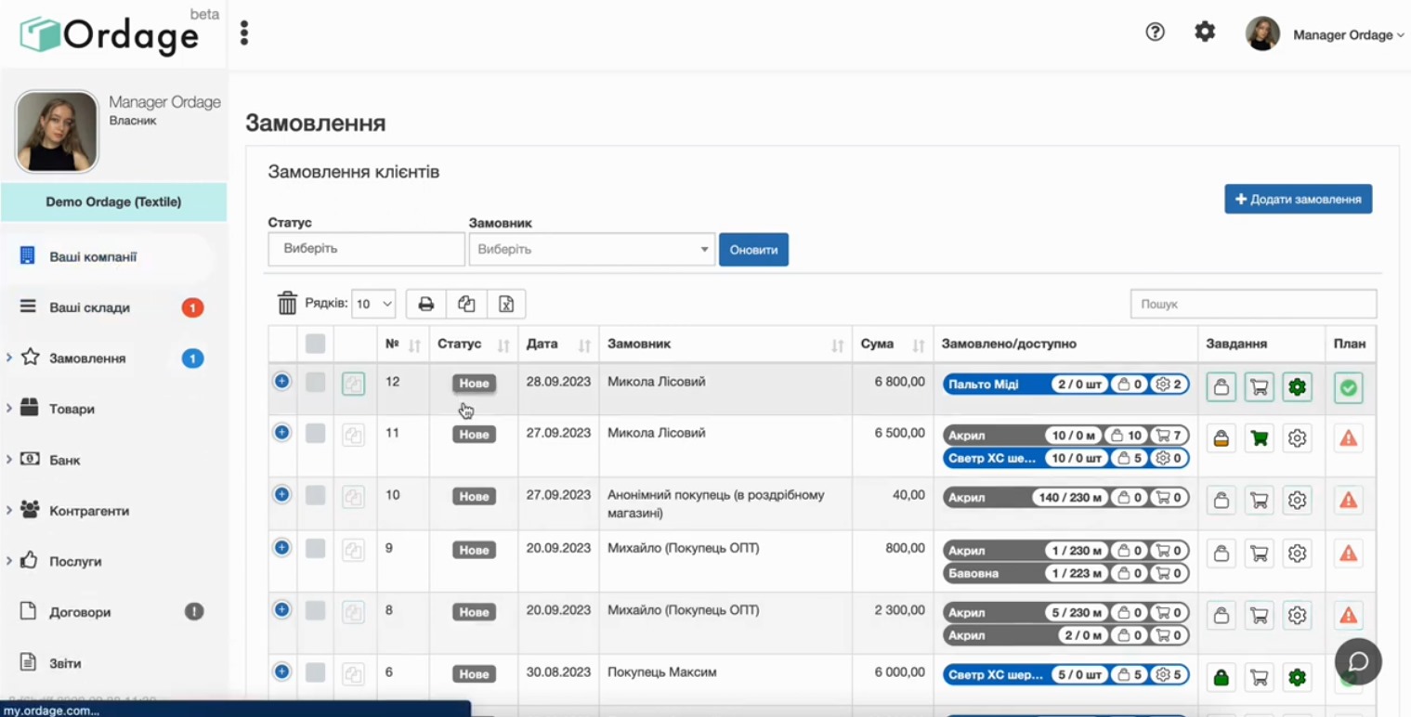This screenshot has height=717, width=1411.
Task: Toggle the select-all checkbox in table header
Action: (x=316, y=344)
